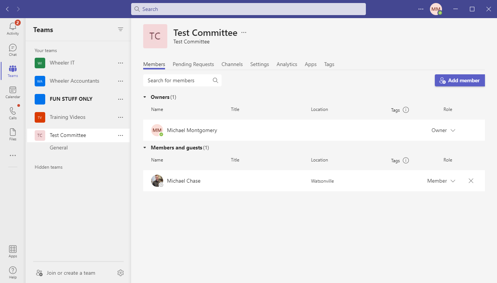Open more options for Wheeler IT
497x283 pixels.
tap(121, 63)
